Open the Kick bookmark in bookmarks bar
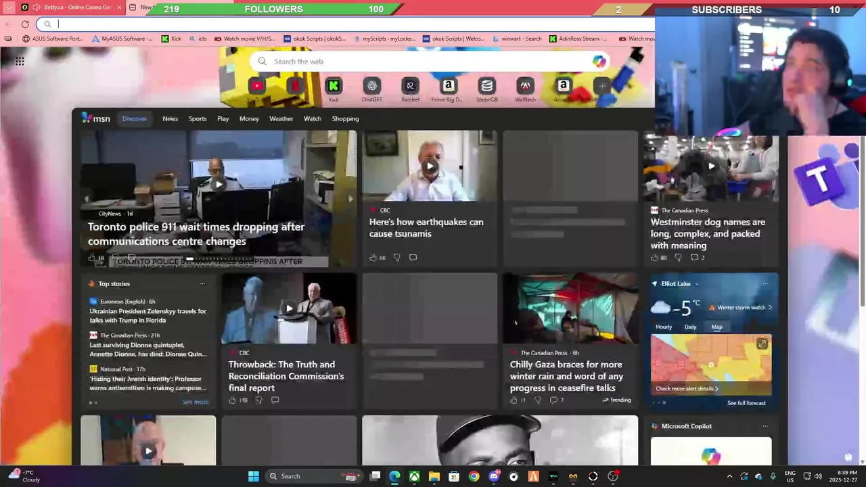 click(171, 39)
